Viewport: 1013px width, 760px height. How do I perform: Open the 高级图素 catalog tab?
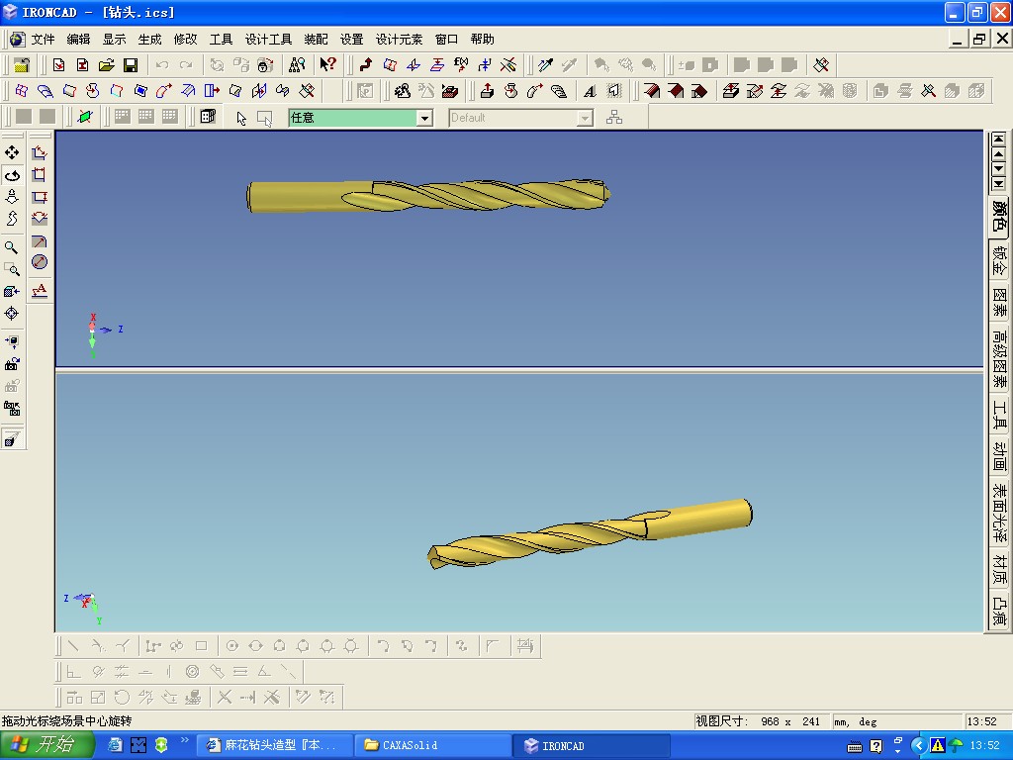999,358
